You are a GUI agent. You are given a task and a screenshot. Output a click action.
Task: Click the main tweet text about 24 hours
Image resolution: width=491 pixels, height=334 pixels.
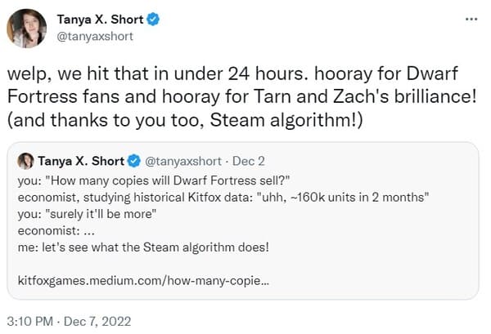[241, 97]
